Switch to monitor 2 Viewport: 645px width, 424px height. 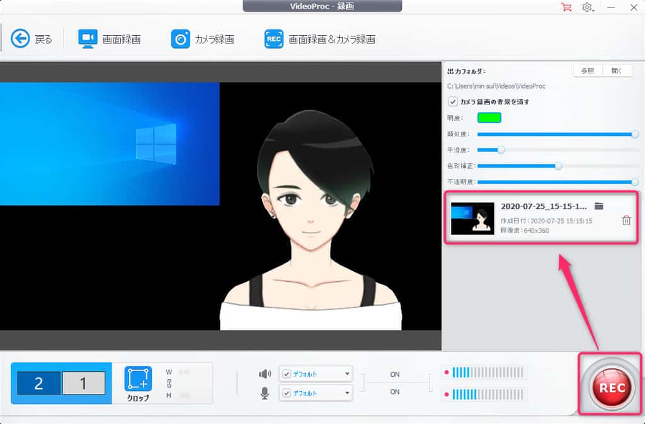[38, 383]
